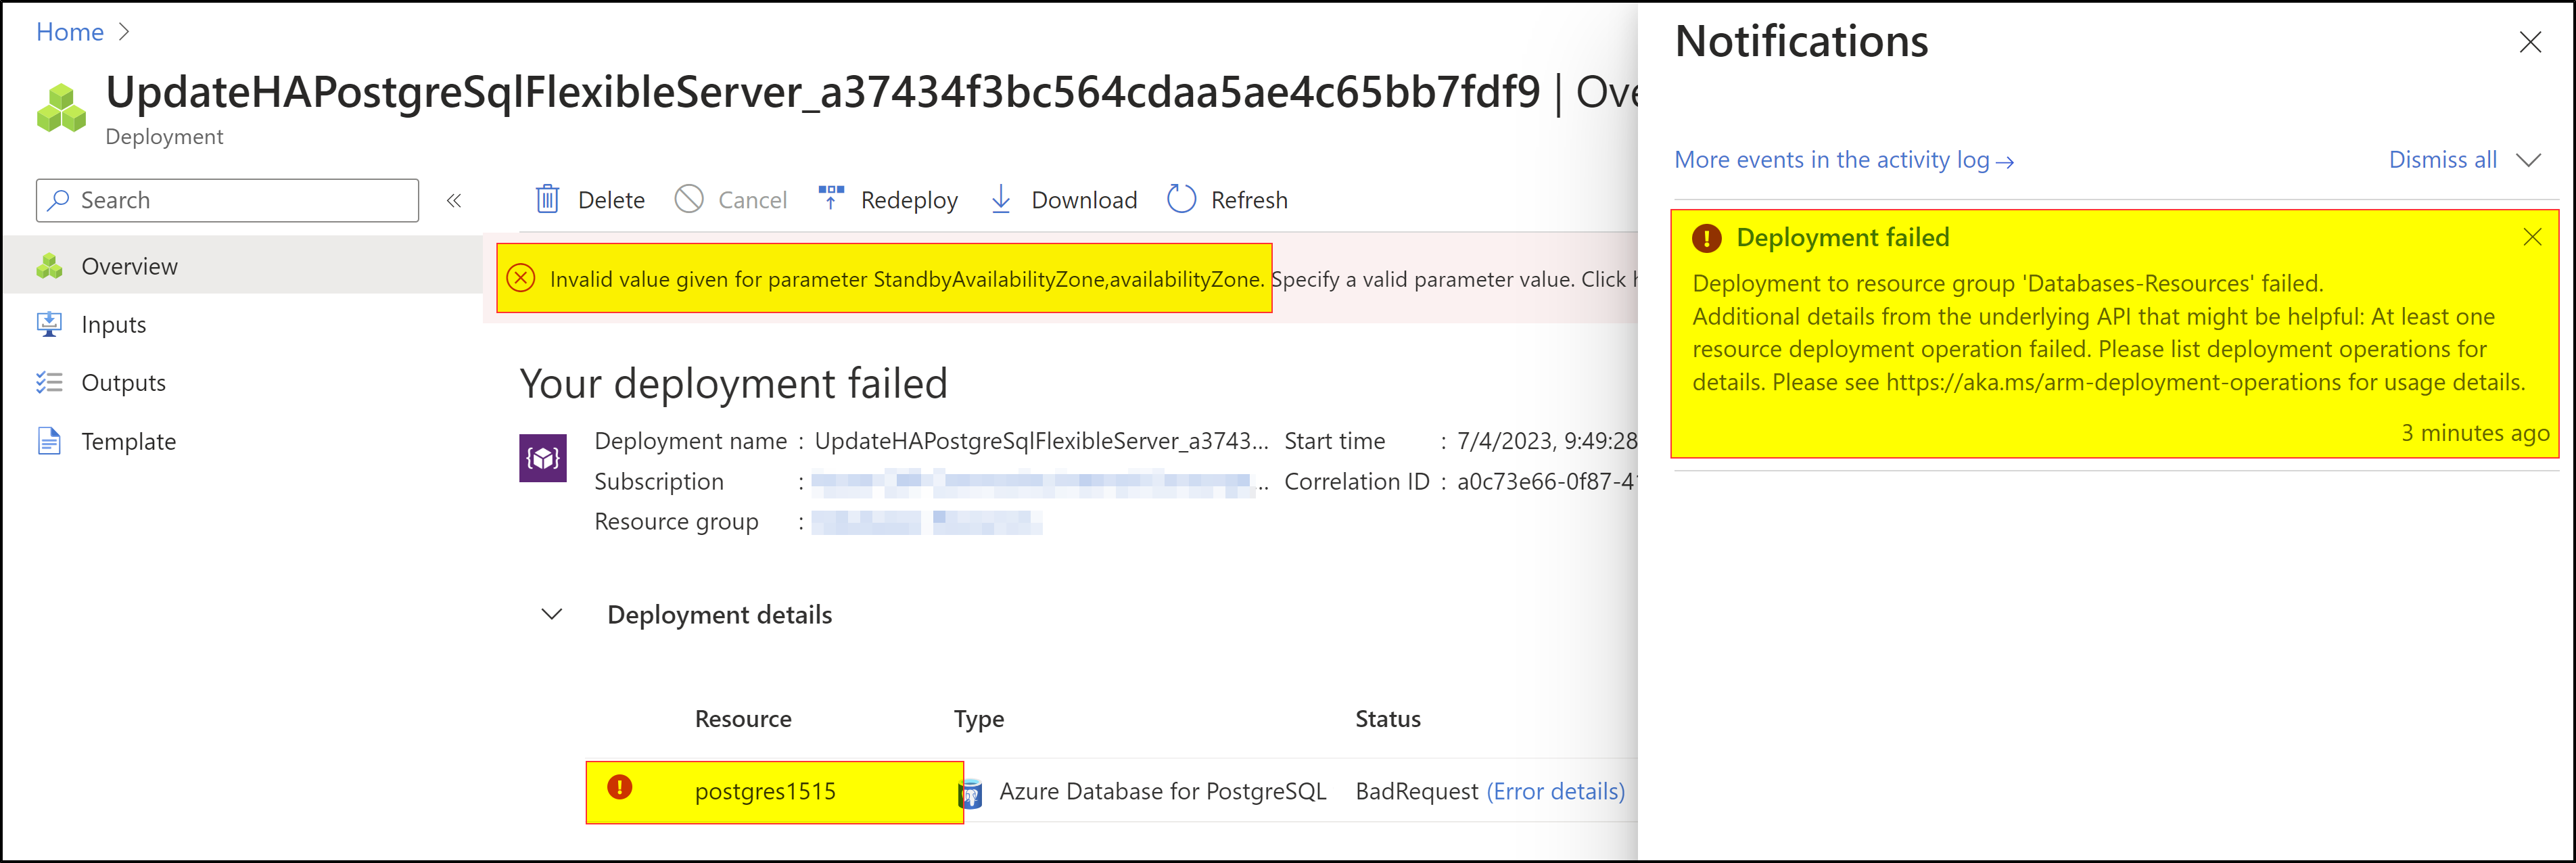Click the Refresh toolbar label
Viewport: 2576px width, 863px height.
1249,201
